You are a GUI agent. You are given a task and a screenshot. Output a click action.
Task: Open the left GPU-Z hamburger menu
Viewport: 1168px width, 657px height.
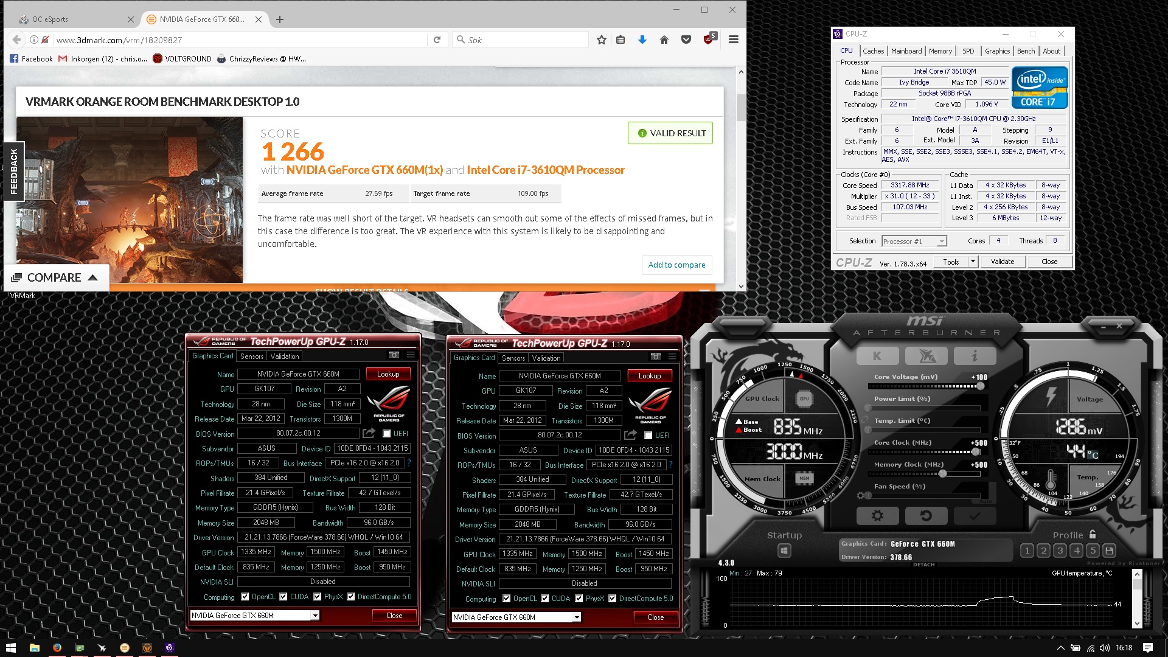click(x=411, y=355)
